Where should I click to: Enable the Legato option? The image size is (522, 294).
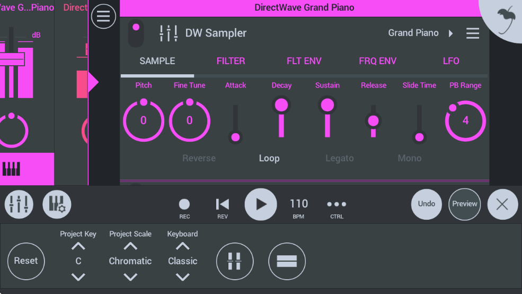point(340,158)
